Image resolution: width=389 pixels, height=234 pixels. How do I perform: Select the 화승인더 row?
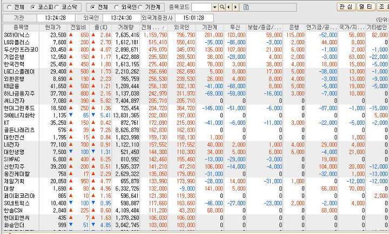pos(196,225)
